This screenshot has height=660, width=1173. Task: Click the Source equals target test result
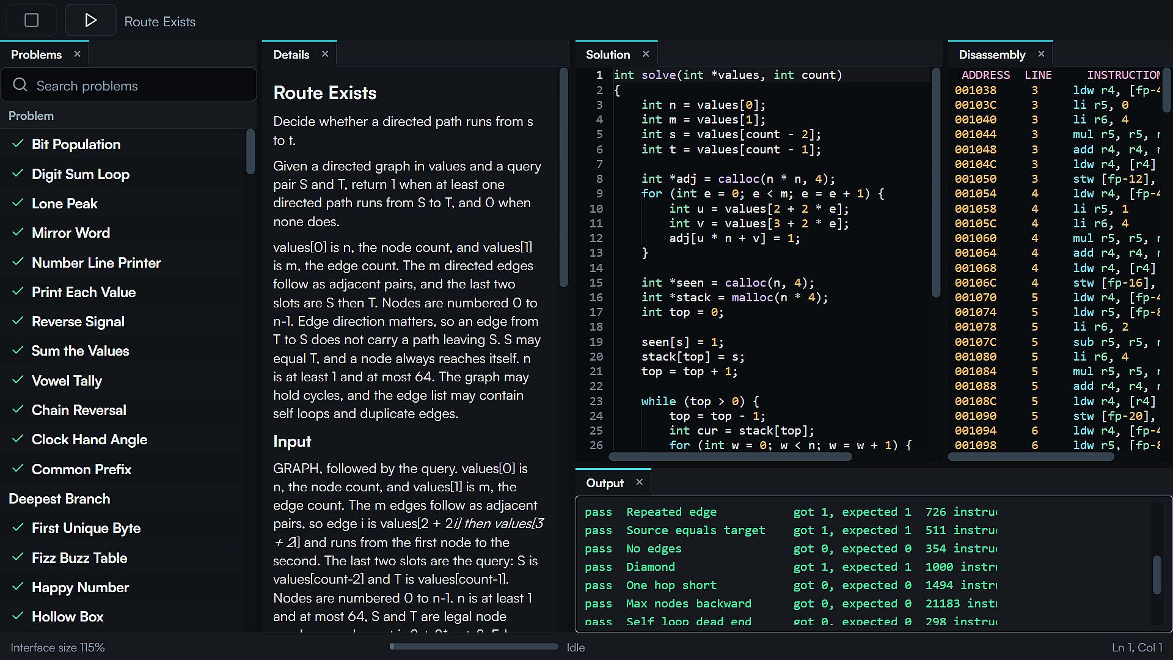coord(791,530)
